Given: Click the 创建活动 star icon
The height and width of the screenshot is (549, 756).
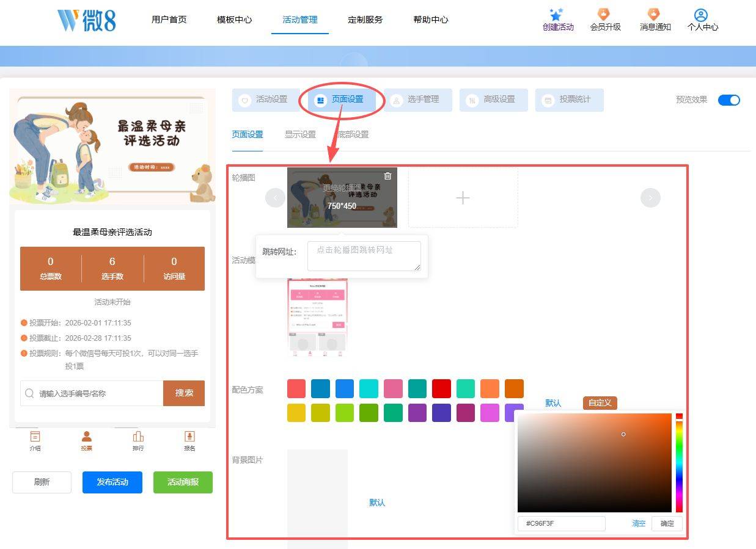Looking at the screenshot, I should (x=556, y=15).
